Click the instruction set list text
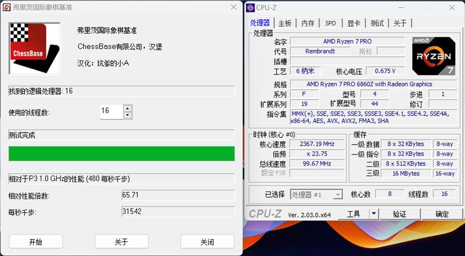The height and width of the screenshot is (256, 465). (x=373, y=117)
